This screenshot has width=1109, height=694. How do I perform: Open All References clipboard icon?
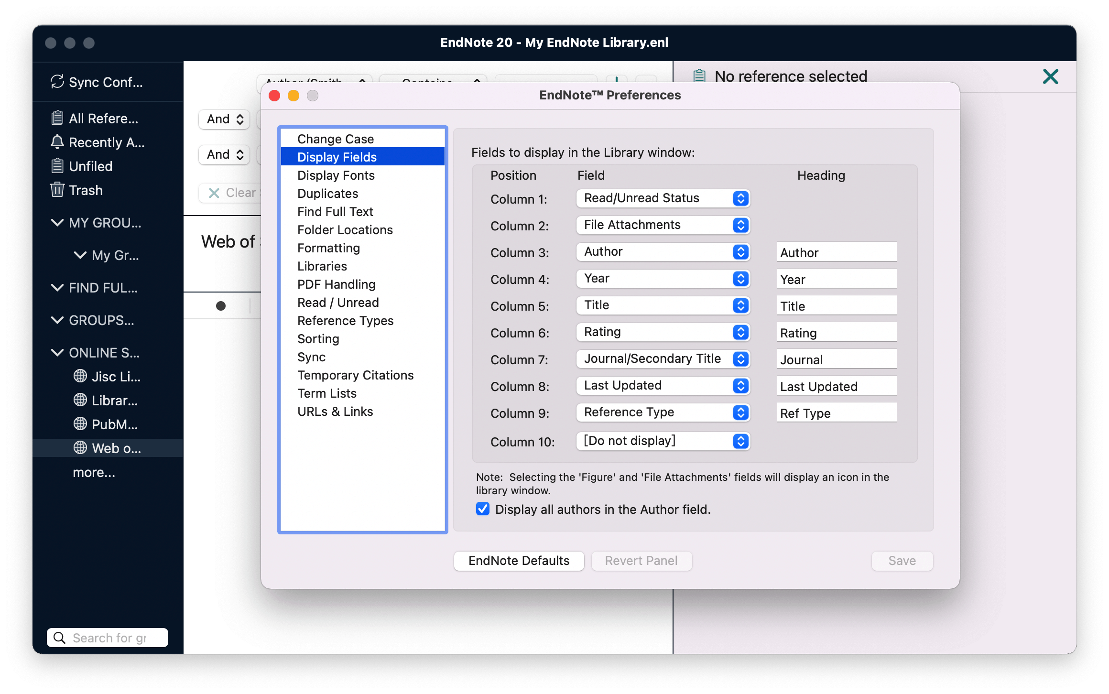coord(57,118)
